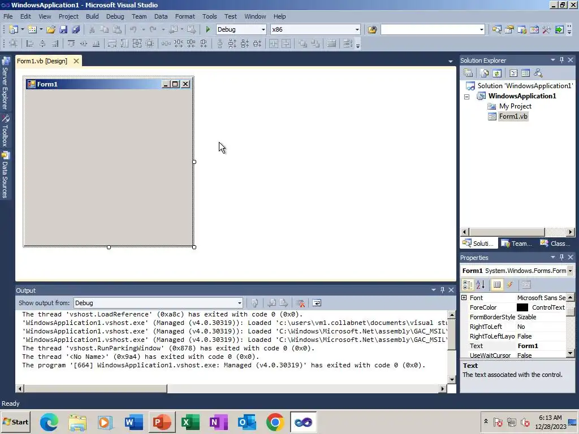This screenshot has width=579, height=434.
Task: Click Solution Explorer Properties icon
Action: coord(468,73)
